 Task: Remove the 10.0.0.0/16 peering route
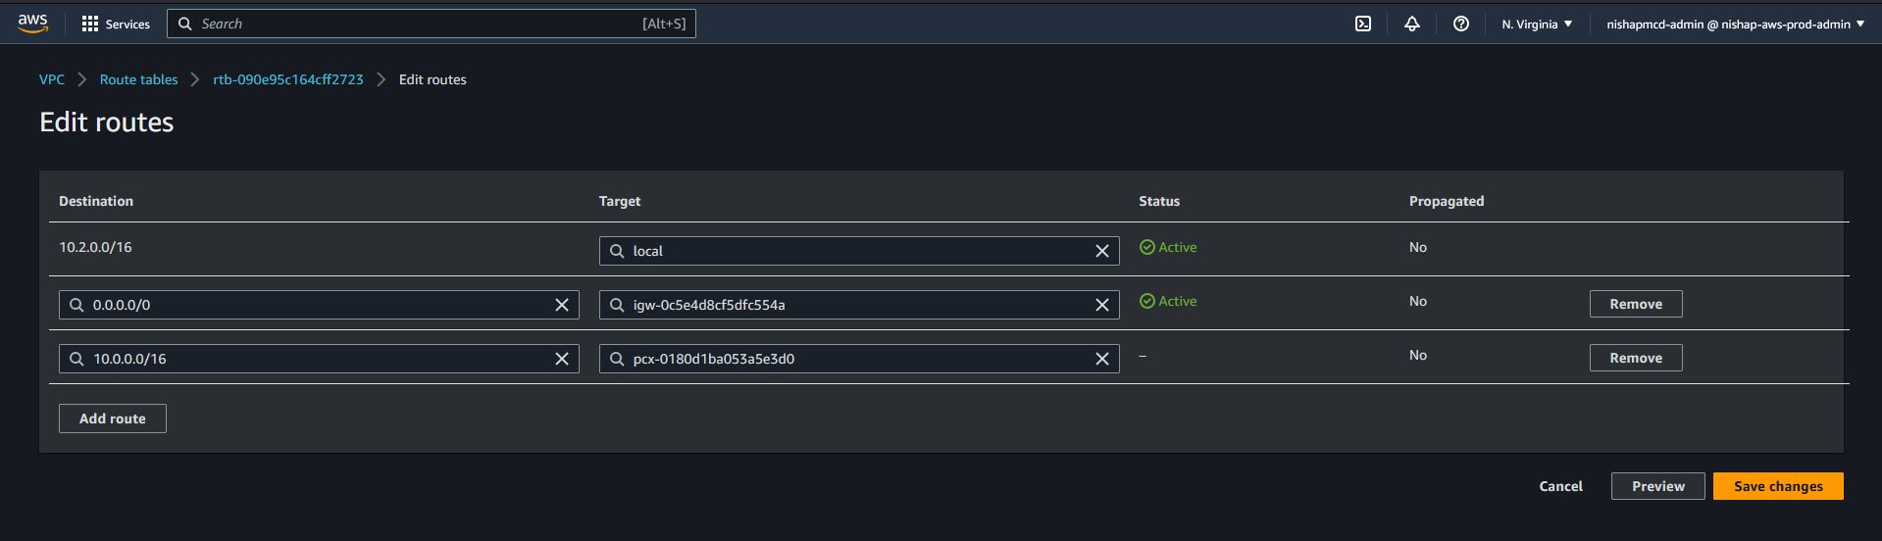pyautogui.click(x=1635, y=358)
